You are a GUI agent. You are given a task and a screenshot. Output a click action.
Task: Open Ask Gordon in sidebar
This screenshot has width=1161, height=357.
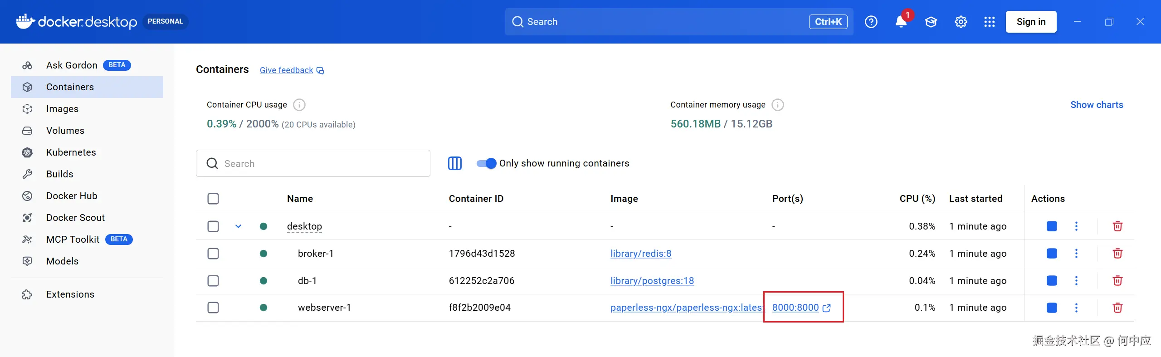pyautogui.click(x=87, y=65)
